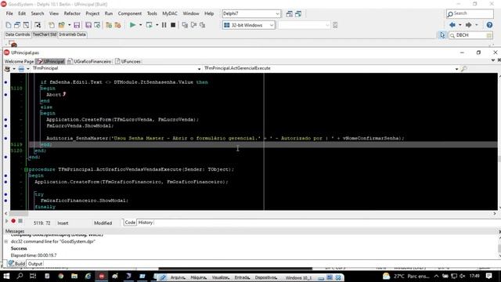Open the Open Project dropdown arrow

coord(69,25)
